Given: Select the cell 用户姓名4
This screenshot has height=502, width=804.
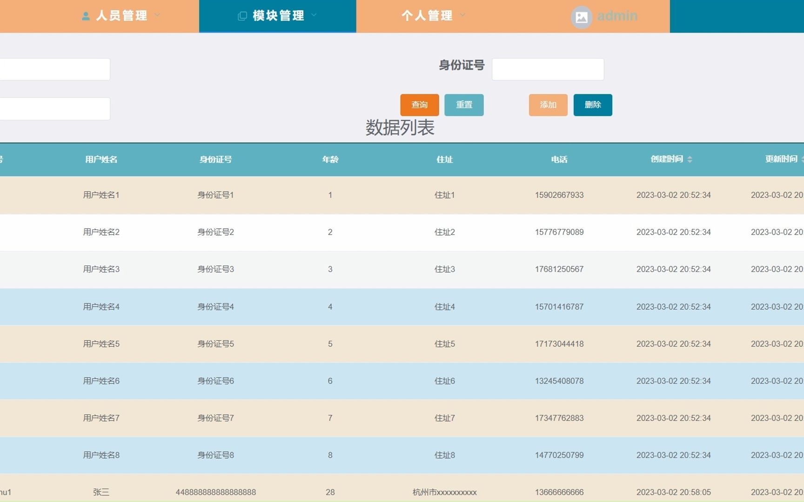Looking at the screenshot, I should (x=101, y=307).
